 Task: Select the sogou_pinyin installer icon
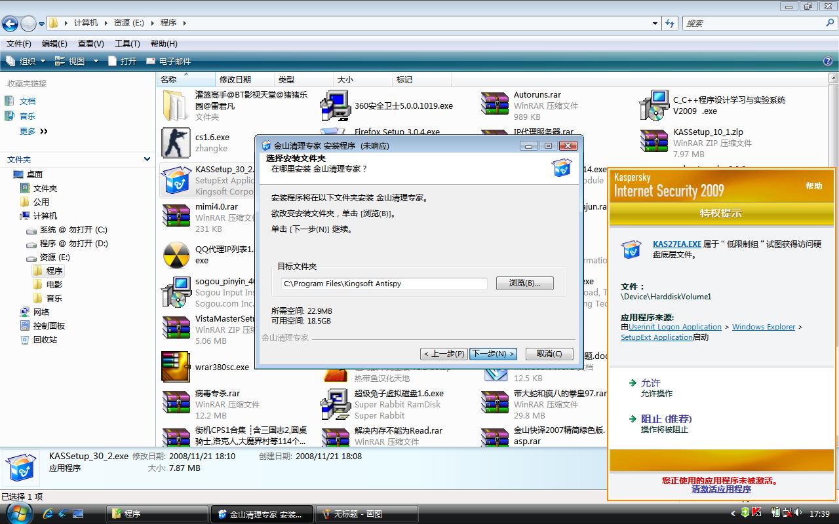(176, 292)
